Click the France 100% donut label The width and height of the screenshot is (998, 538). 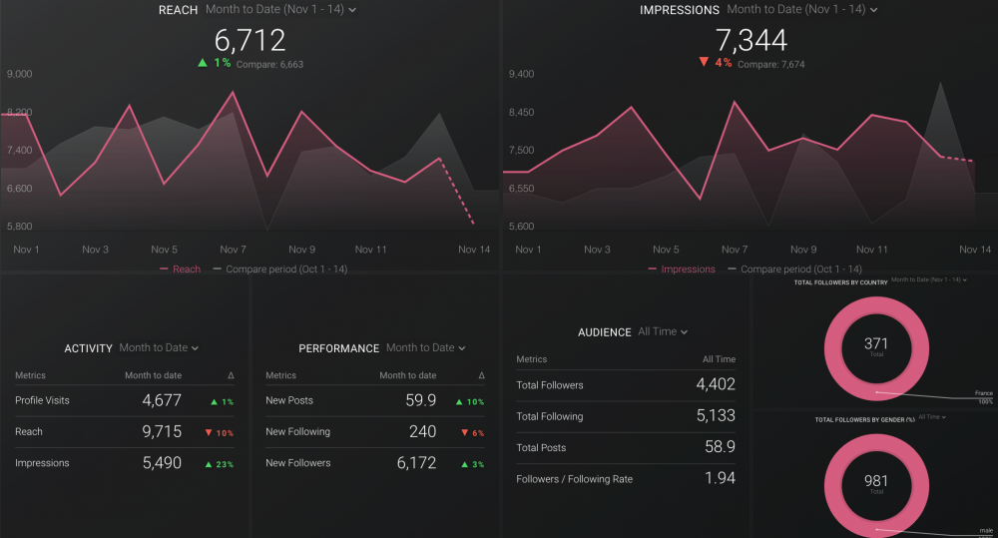point(984,397)
